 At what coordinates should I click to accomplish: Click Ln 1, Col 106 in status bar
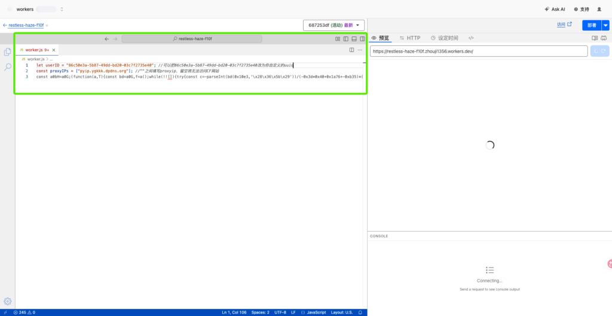[234, 312]
